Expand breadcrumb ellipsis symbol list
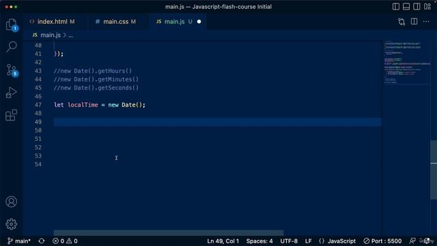Viewport: 437px width, 246px height. 70,36
